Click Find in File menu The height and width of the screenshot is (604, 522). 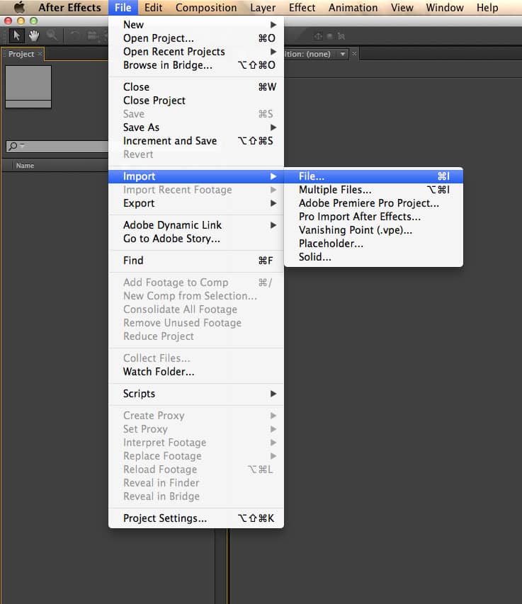click(196, 261)
